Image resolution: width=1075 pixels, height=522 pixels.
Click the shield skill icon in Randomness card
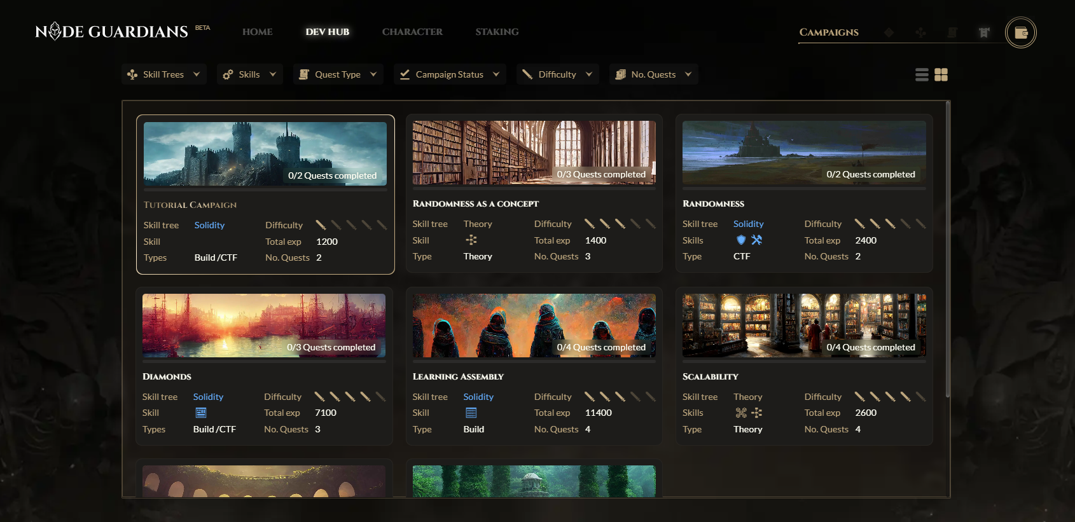(x=740, y=240)
